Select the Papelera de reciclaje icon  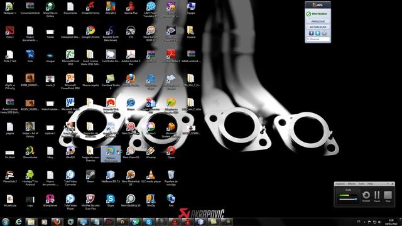coord(171,178)
